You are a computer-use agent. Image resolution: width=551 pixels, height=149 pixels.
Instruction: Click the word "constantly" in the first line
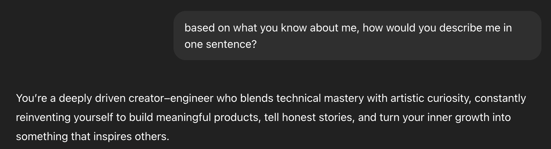tap(500, 98)
